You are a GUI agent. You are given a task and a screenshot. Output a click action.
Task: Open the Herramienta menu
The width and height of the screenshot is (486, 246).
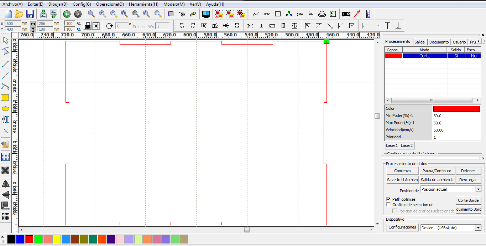tap(144, 4)
